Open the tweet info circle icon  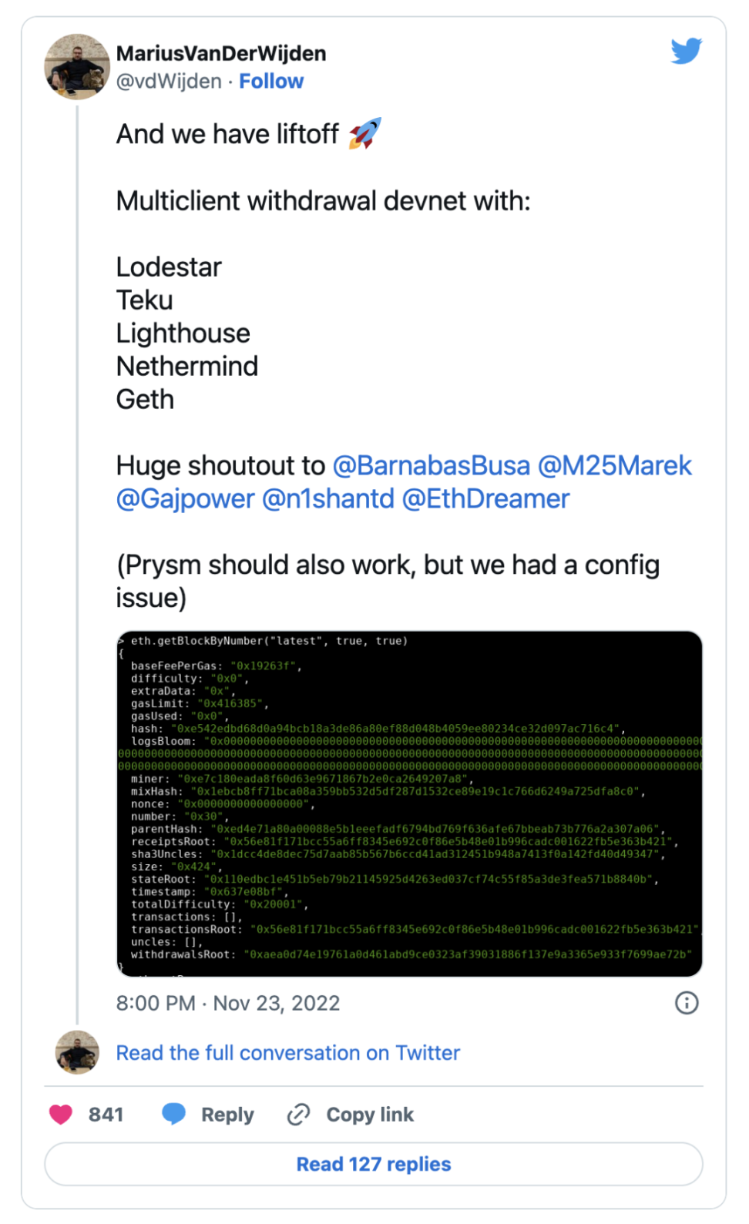(687, 1002)
